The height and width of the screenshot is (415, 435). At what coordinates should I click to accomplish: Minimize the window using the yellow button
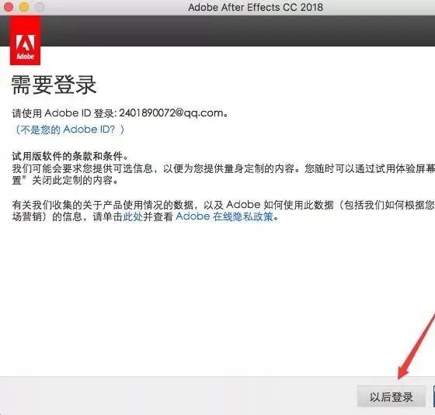pos(24,7)
